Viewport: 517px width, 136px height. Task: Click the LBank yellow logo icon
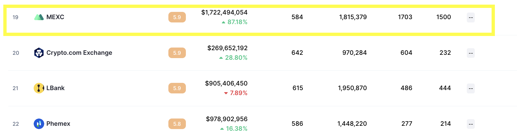tap(39, 88)
